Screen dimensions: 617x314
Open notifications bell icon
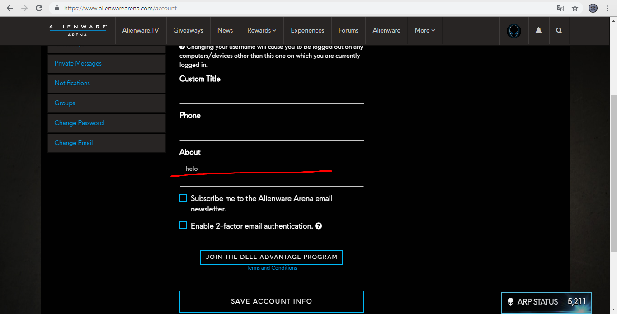point(538,31)
